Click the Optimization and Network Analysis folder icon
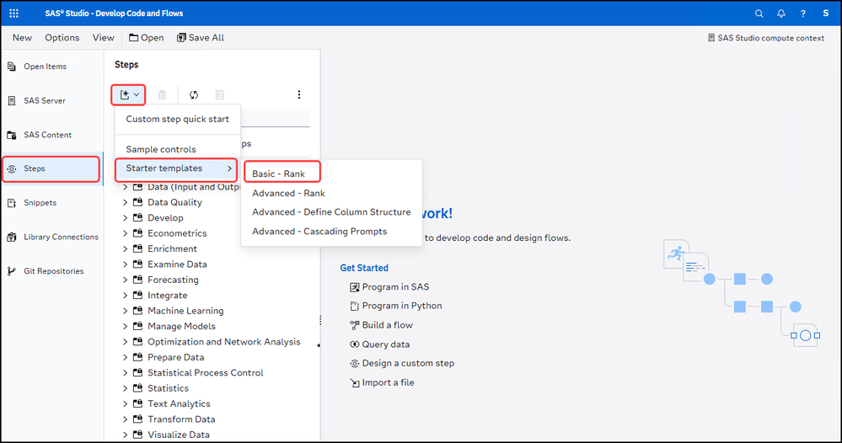This screenshot has width=842, height=443. pos(138,342)
